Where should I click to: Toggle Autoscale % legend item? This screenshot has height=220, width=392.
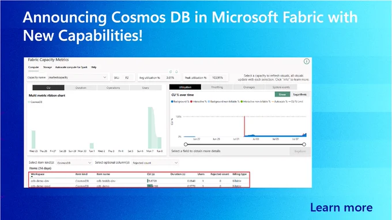point(280,102)
